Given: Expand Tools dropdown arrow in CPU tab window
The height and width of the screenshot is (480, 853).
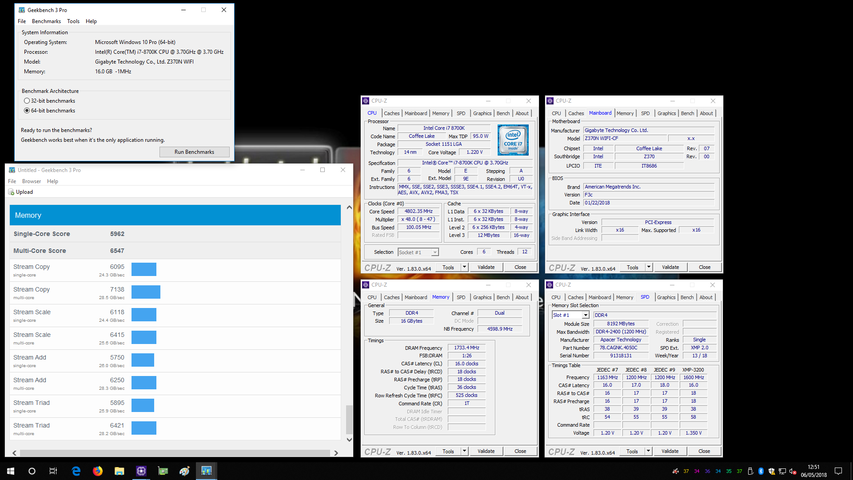Looking at the screenshot, I should pos(464,267).
